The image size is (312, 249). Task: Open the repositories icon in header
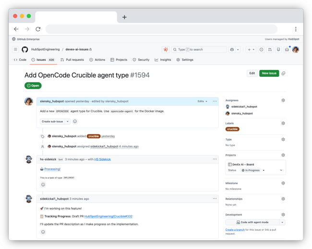tap(278, 49)
